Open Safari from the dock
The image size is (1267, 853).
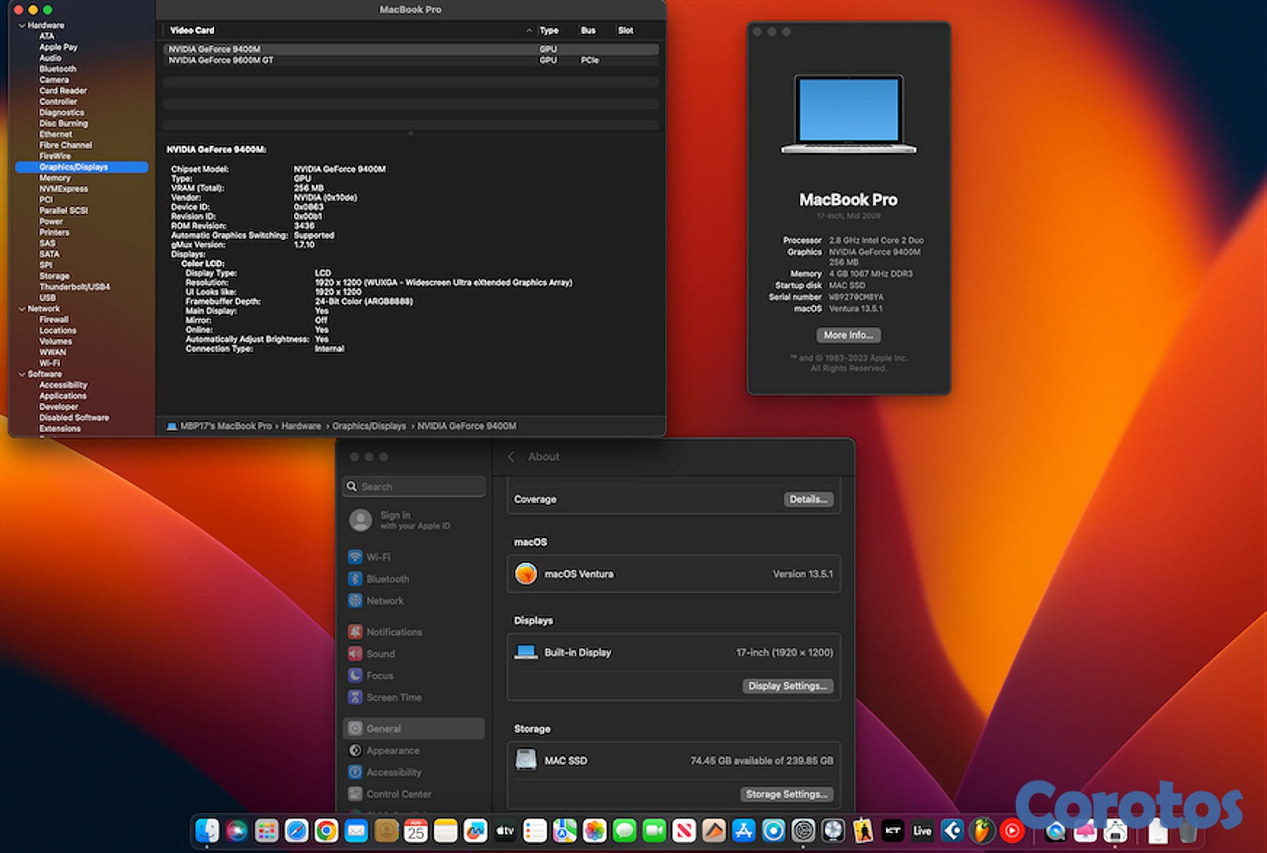pos(296,831)
